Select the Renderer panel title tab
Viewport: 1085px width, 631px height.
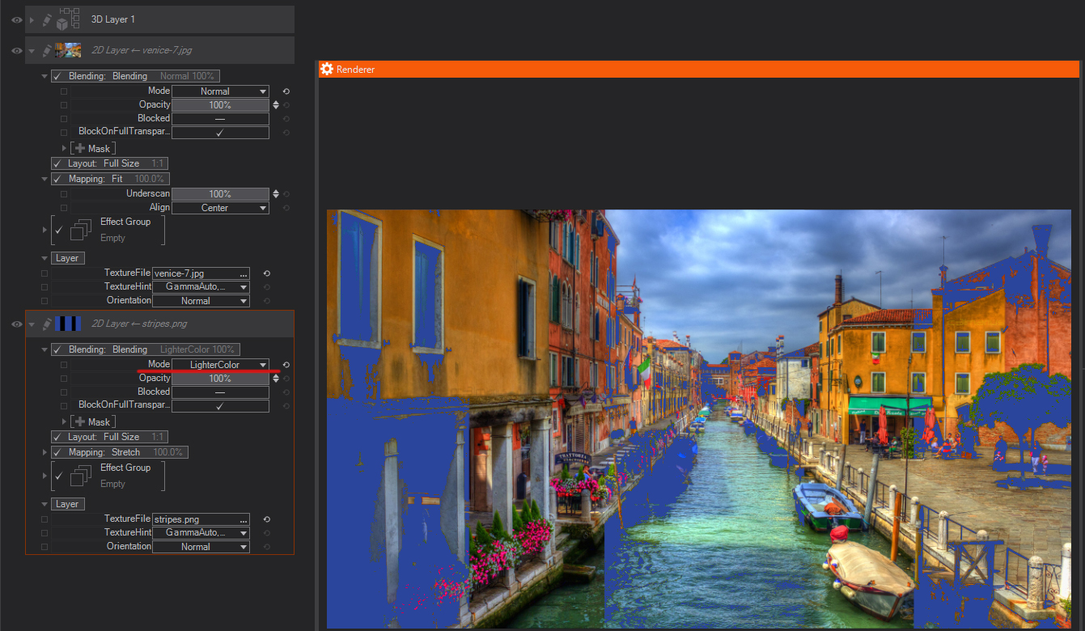pyautogui.click(x=355, y=70)
